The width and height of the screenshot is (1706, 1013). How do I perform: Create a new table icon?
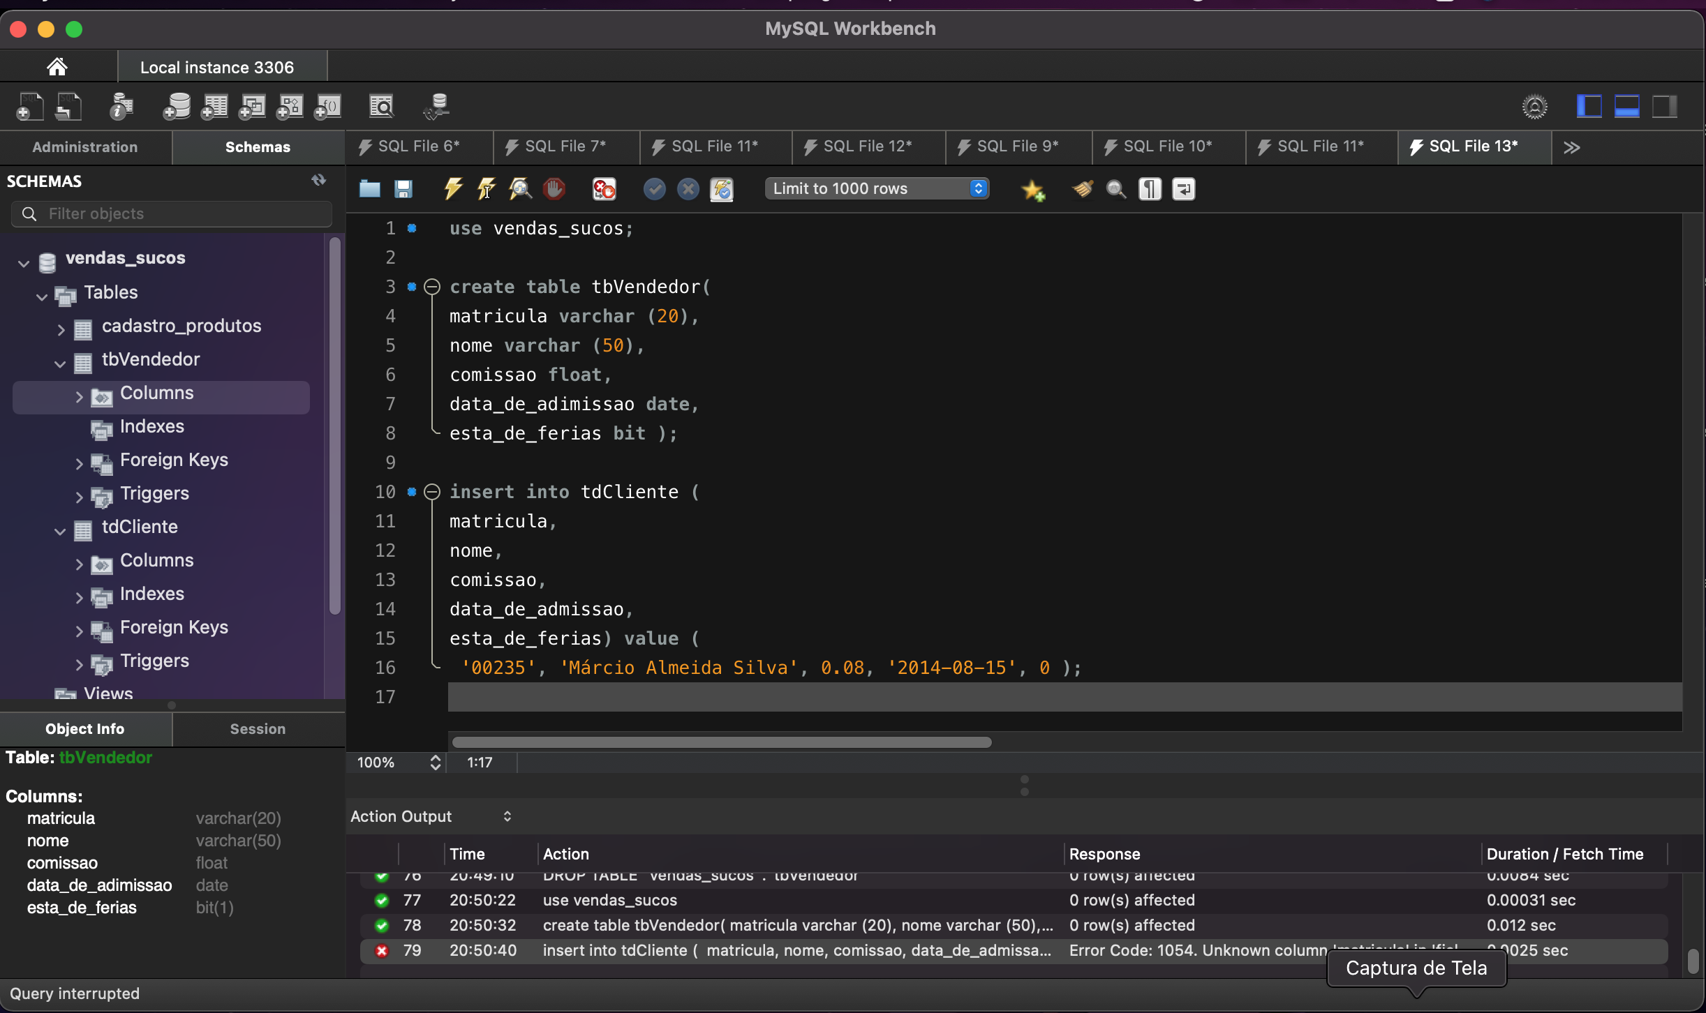click(x=214, y=107)
